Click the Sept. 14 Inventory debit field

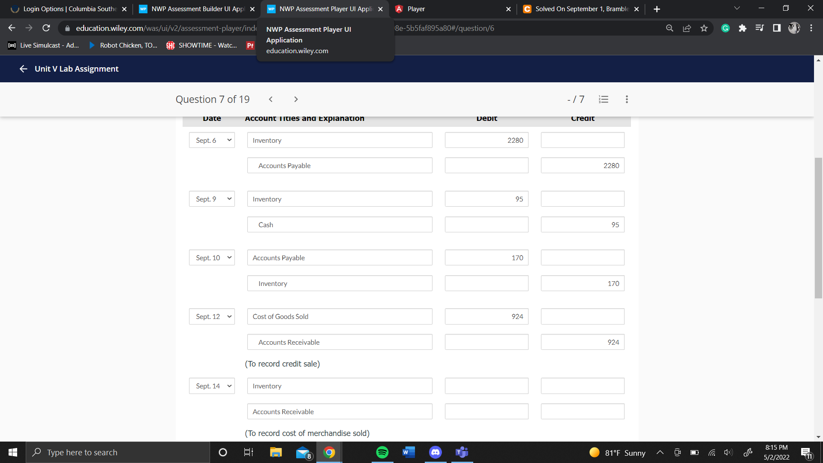[487, 386]
